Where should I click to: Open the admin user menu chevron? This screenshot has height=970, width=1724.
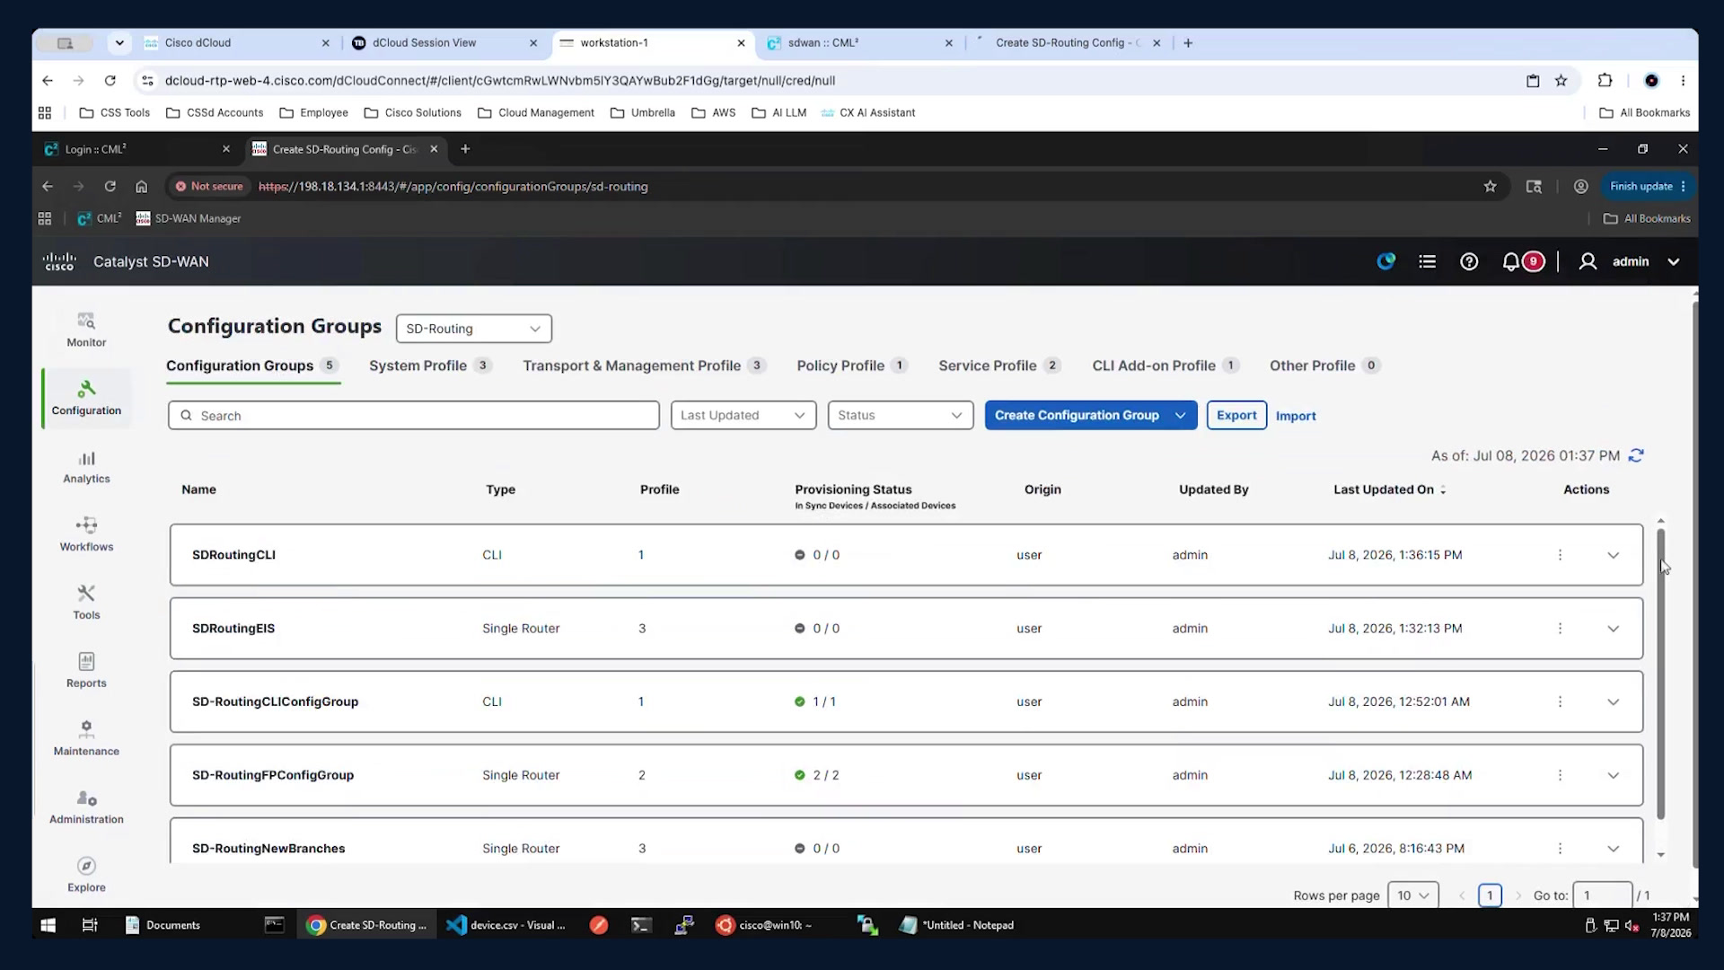(1674, 262)
